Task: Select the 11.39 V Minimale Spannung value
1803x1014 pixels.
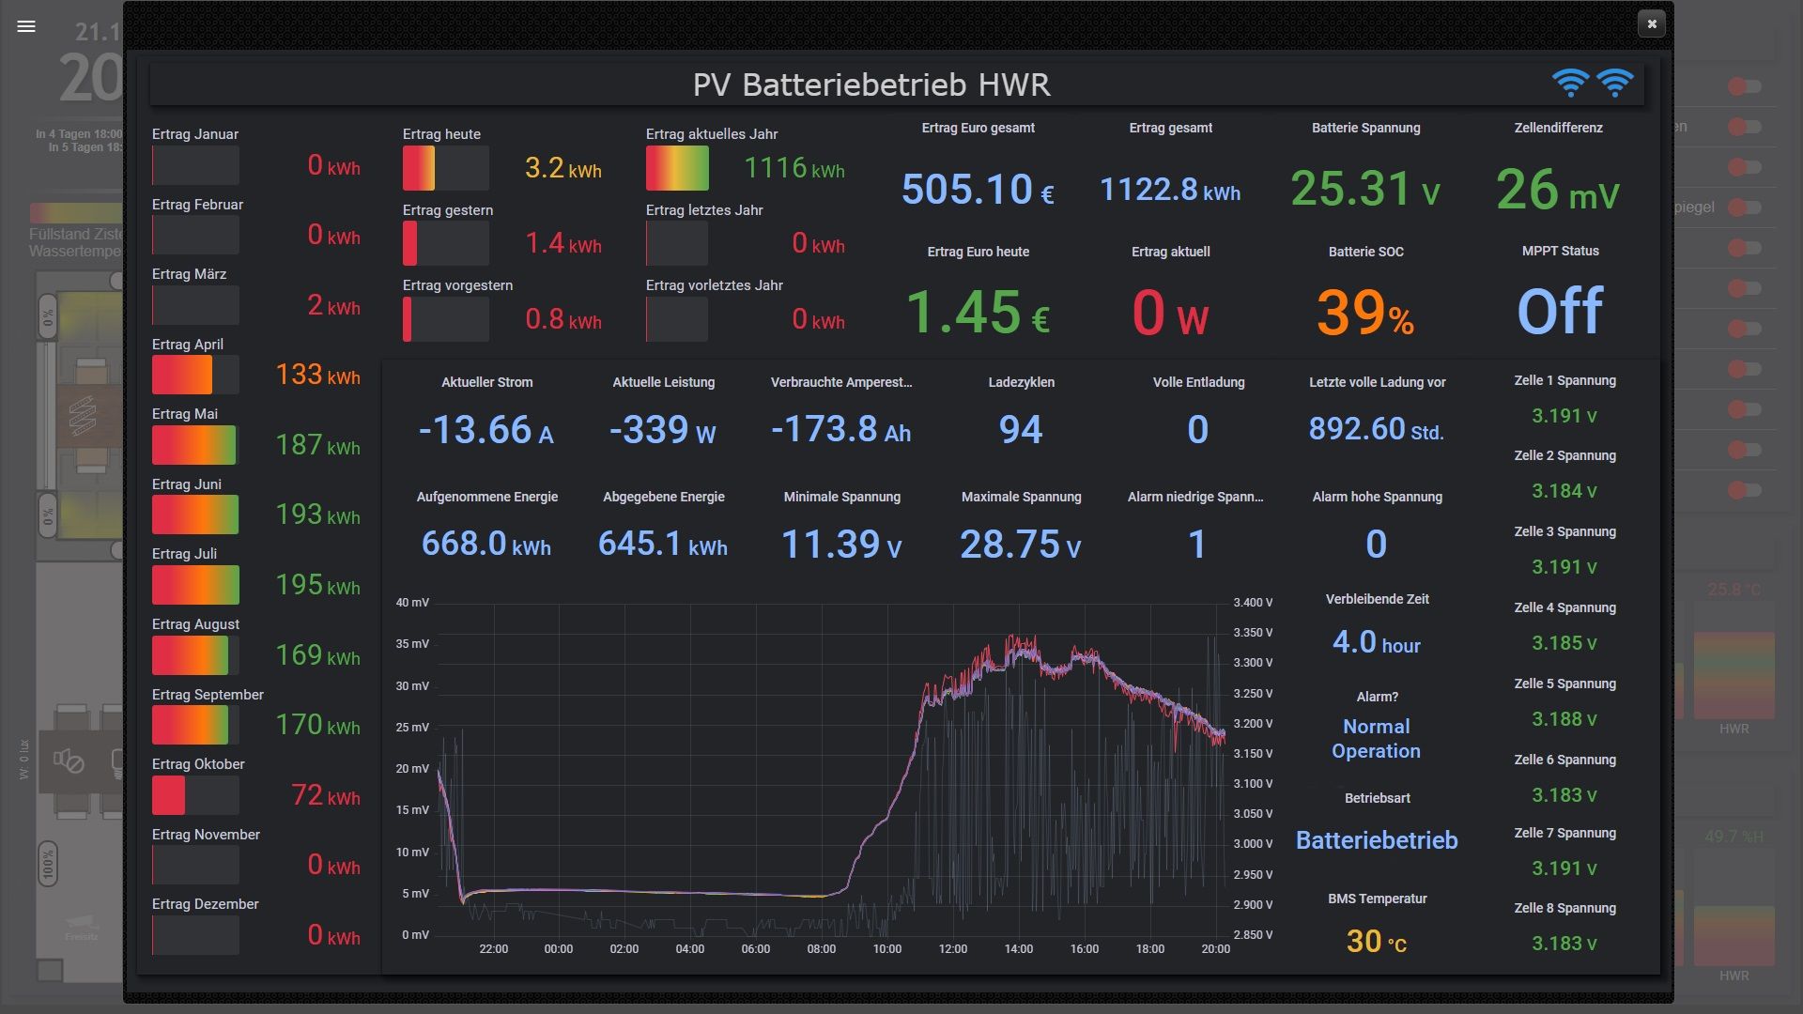Action: (841, 545)
